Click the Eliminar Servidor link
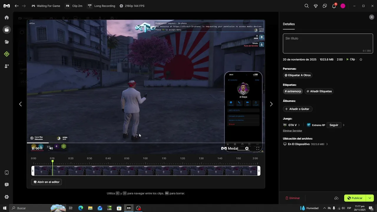The height and width of the screenshot is (212, 377). point(292,131)
